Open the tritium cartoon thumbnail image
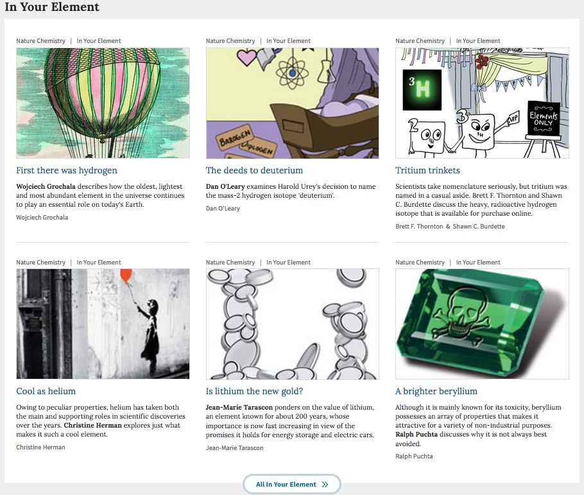Image resolution: width=584 pixels, height=495 pixels. pos(482,103)
